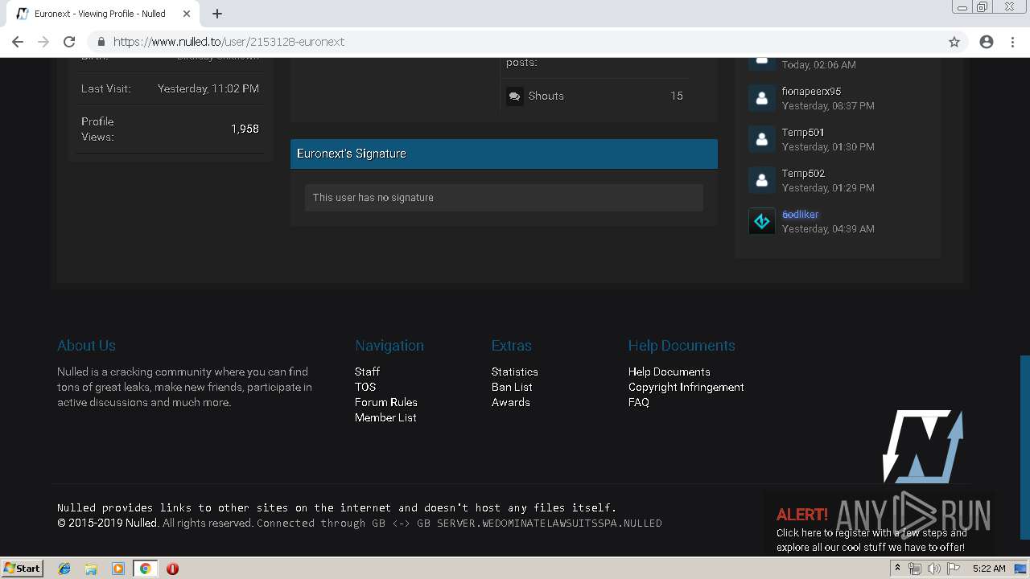Show hidden system tray icons
The height and width of the screenshot is (579, 1030).
point(897,569)
